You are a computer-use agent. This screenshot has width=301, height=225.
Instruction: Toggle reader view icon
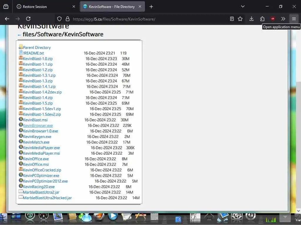click(x=232, y=19)
